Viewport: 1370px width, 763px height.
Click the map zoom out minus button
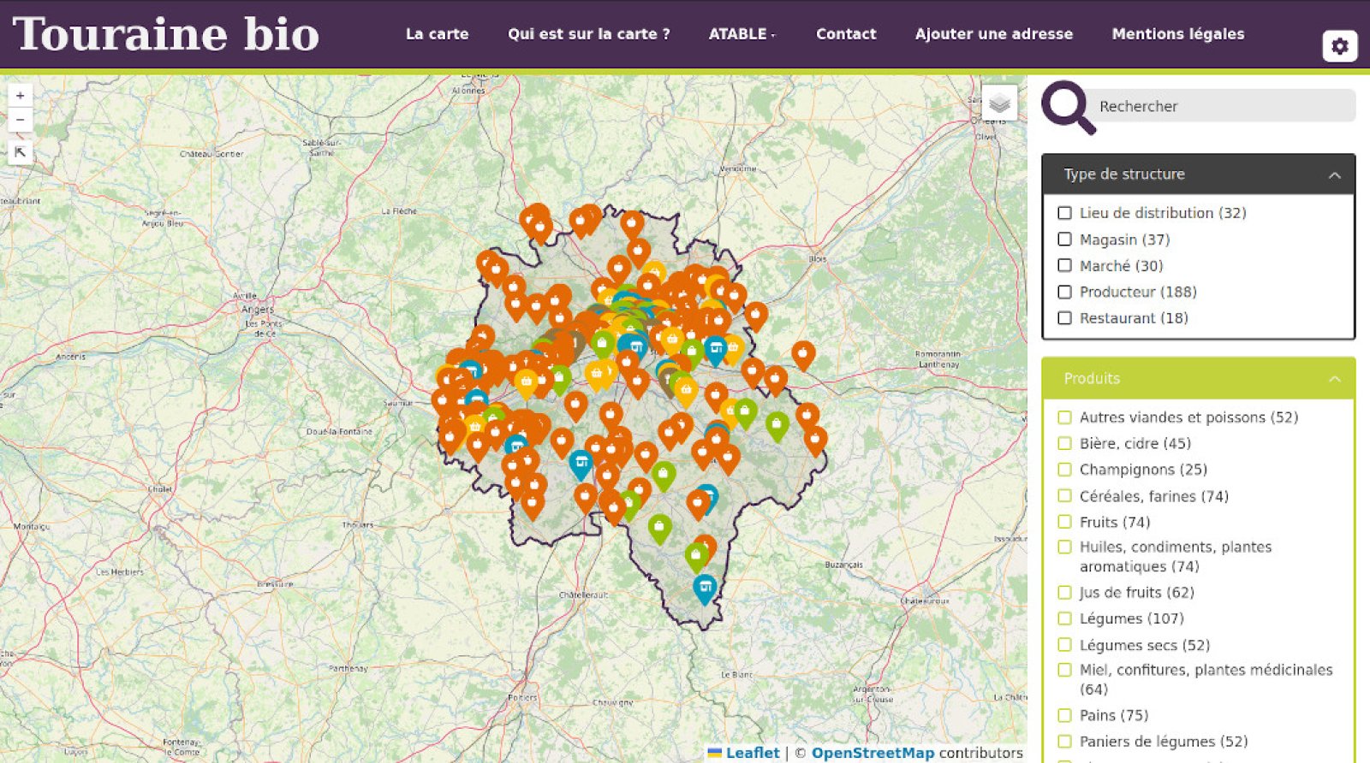20,120
